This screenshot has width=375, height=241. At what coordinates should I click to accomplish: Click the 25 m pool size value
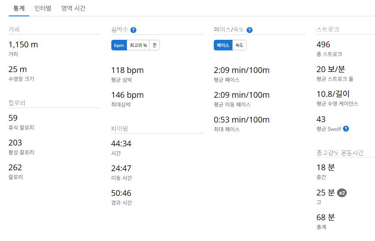[18, 69]
